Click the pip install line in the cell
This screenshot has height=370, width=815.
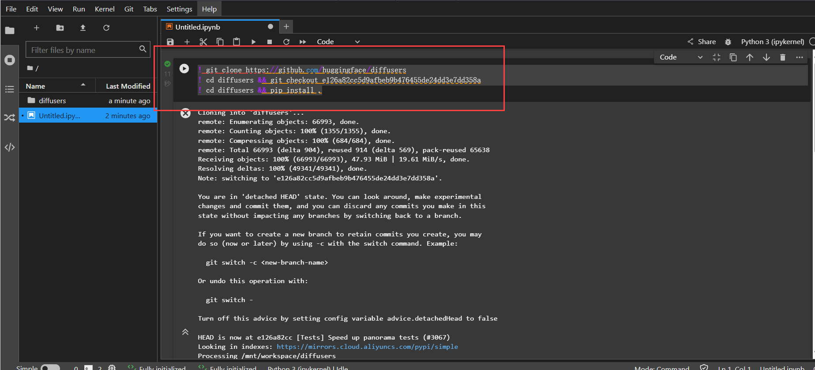(x=260, y=90)
